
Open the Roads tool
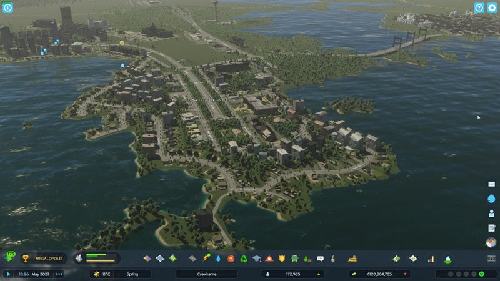pyautogui.click(x=192, y=259)
